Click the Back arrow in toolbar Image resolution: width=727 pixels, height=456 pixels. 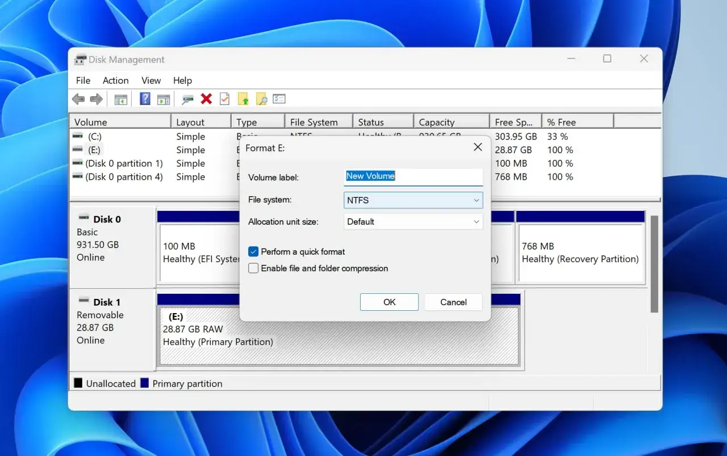click(78, 99)
